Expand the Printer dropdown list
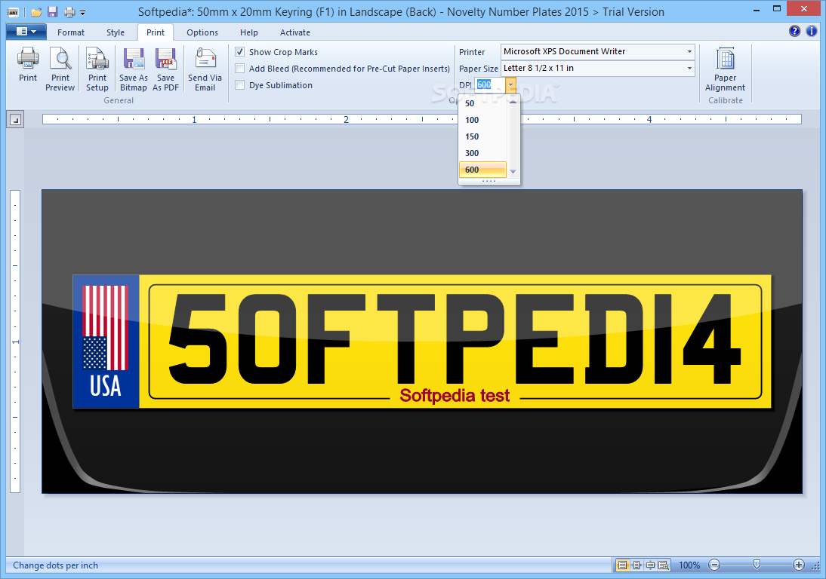 689,51
